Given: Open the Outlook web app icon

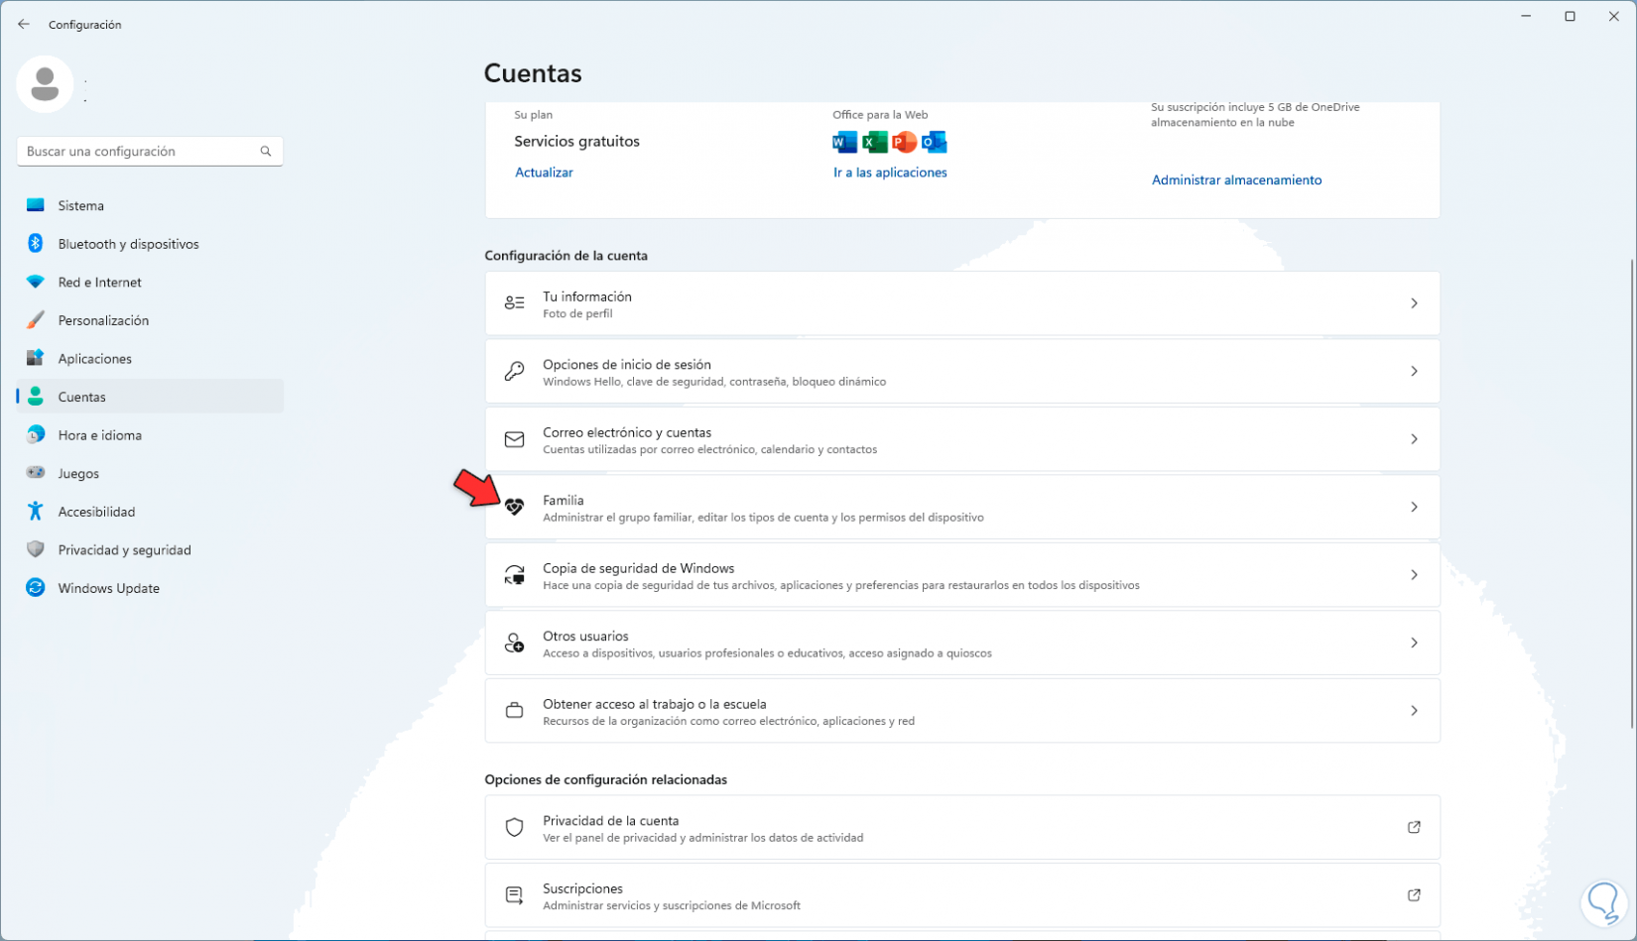Looking at the screenshot, I should pos(934,143).
